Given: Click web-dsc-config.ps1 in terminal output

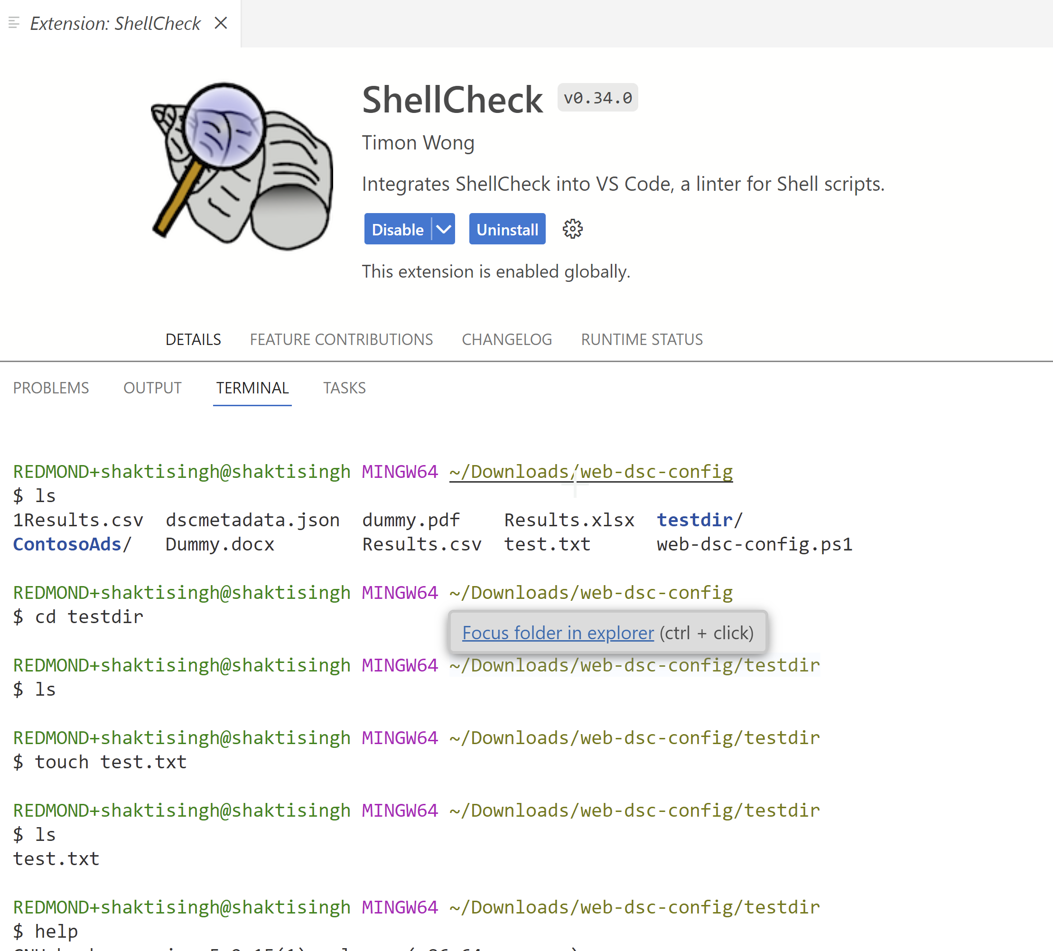Looking at the screenshot, I should (x=754, y=544).
